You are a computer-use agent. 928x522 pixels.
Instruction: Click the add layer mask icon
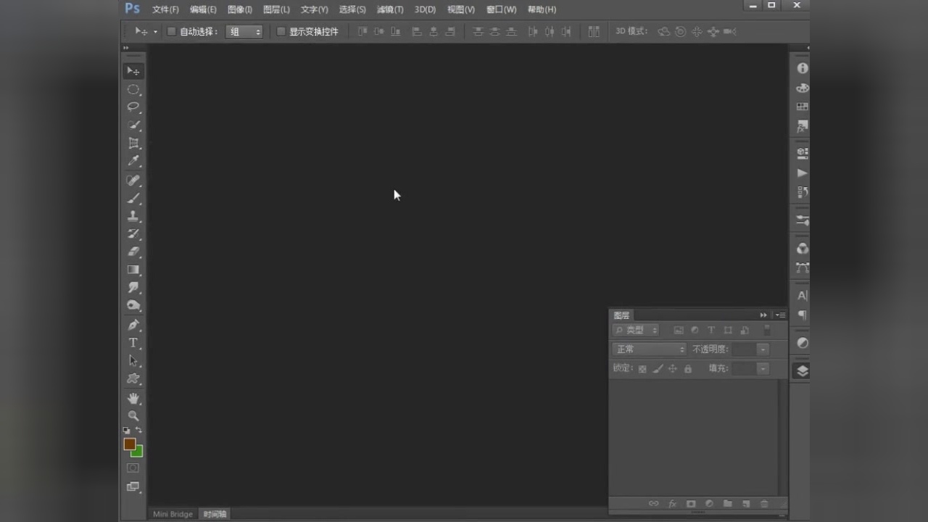(691, 503)
